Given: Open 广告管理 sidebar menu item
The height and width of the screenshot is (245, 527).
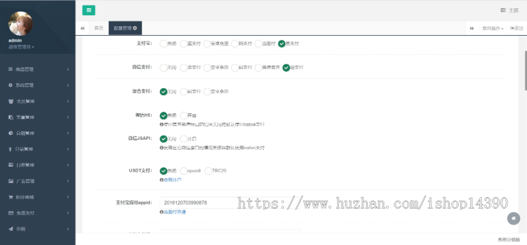Looking at the screenshot, I should pos(37,181).
